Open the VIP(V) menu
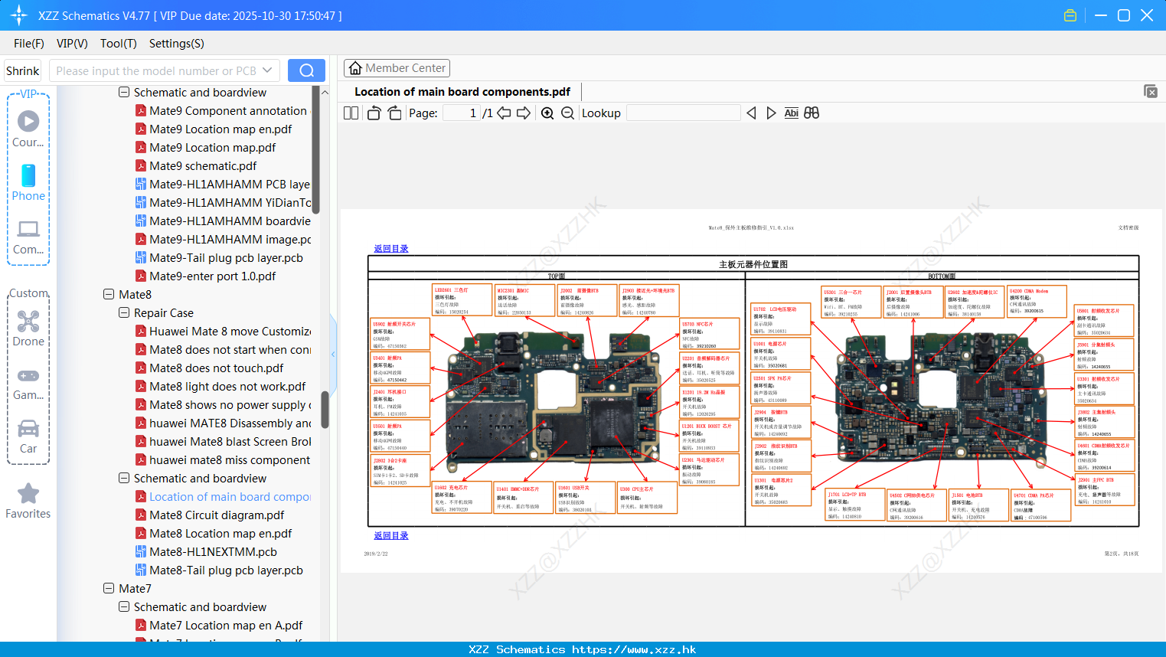This screenshot has width=1166, height=657. point(72,44)
